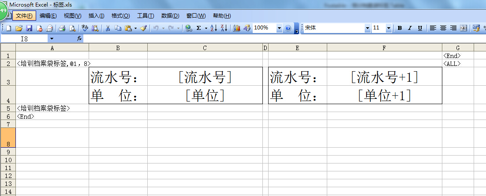Click the Merge and Center button
Image resolution: width=486 pixels, height=196 pixels.
tap(464, 28)
